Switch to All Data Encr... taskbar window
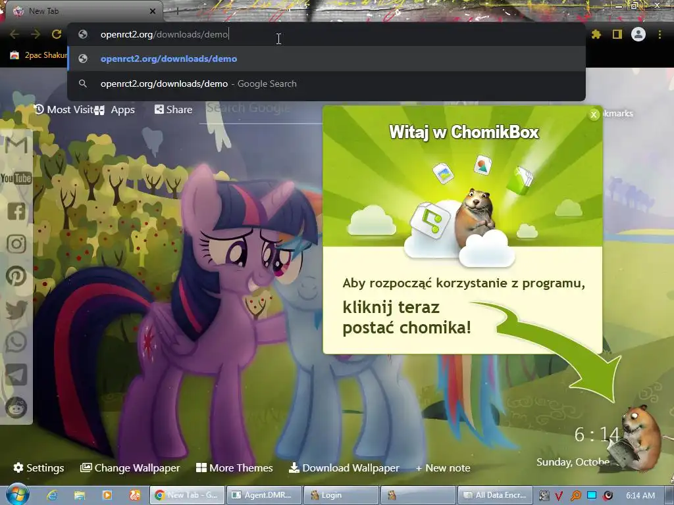Image resolution: width=674 pixels, height=505 pixels. (x=495, y=495)
